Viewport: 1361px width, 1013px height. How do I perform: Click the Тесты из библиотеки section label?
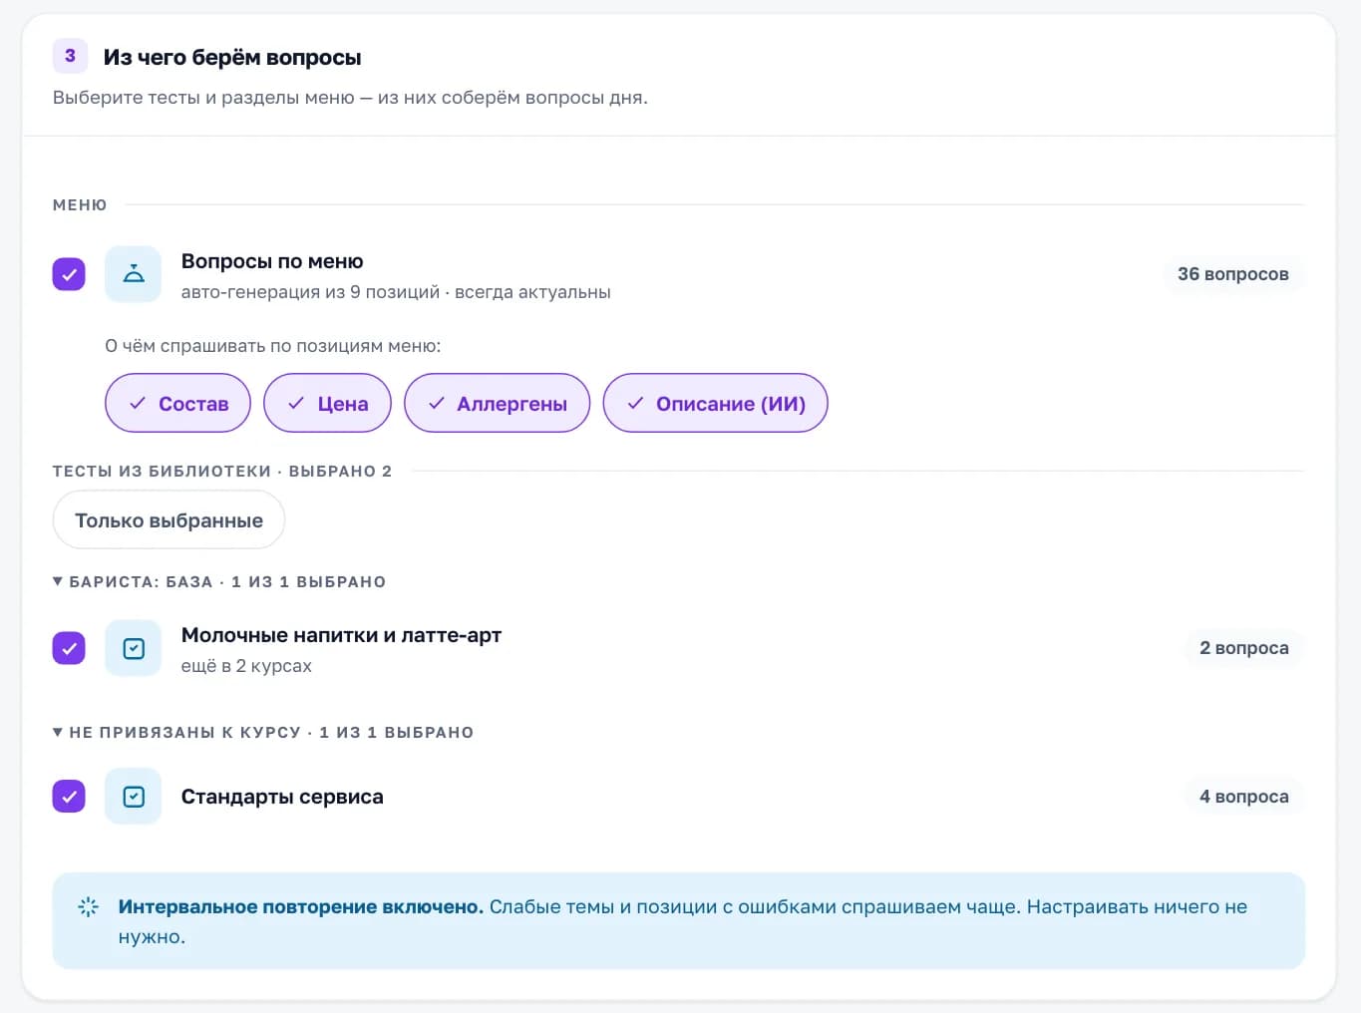coord(222,472)
